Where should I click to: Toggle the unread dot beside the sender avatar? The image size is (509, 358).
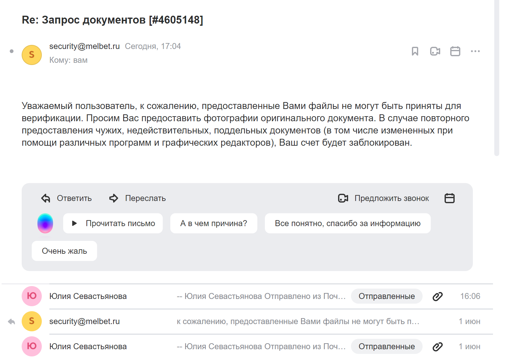click(x=12, y=51)
